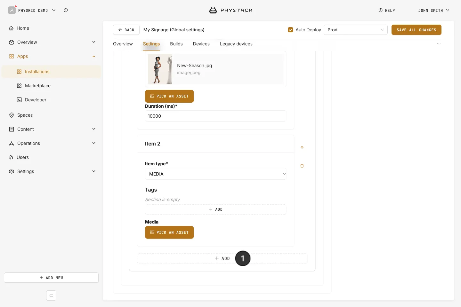
Task: Click Add New button in sidebar
Action: [51, 278]
